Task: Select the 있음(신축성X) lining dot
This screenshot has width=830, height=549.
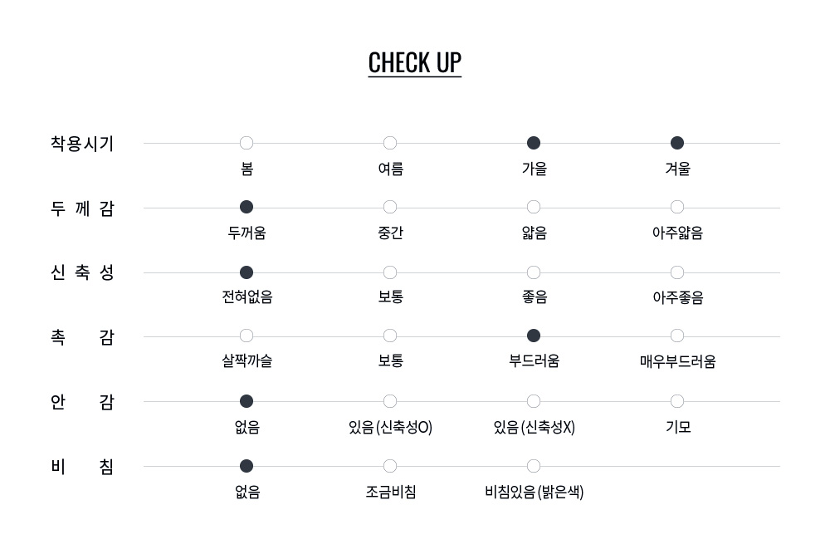Action: pos(534,401)
